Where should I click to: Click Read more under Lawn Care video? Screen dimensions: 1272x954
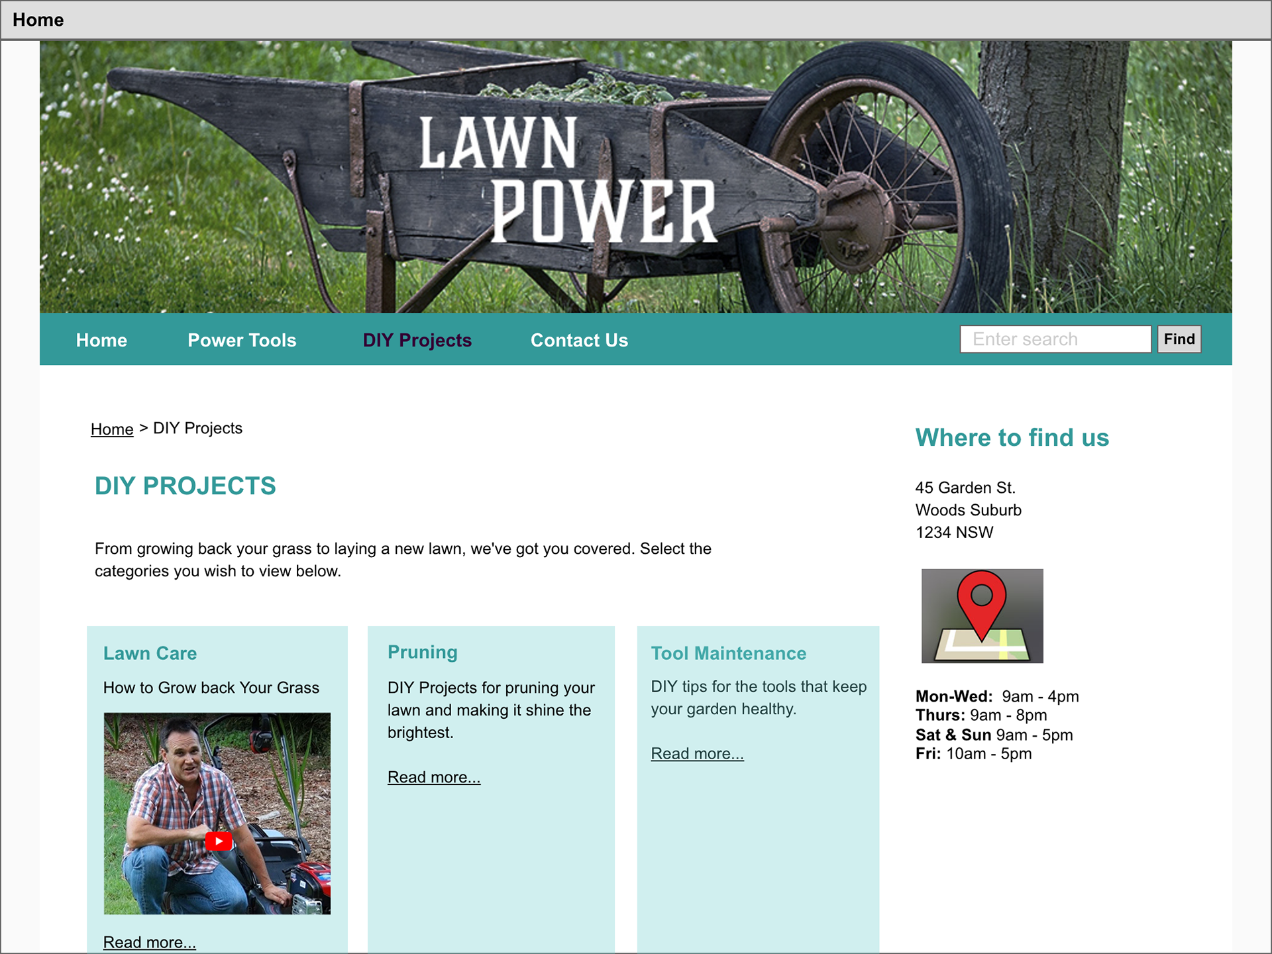[x=150, y=942]
